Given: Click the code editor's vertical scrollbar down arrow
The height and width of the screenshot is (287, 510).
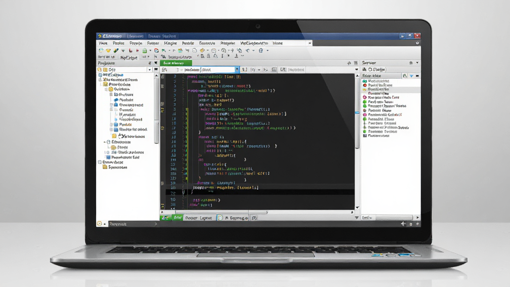Looking at the screenshot, I should [357, 207].
